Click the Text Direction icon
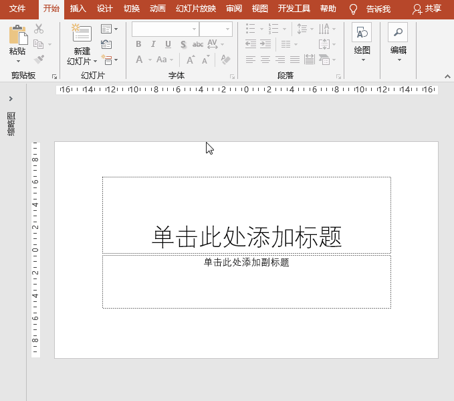 (324, 28)
